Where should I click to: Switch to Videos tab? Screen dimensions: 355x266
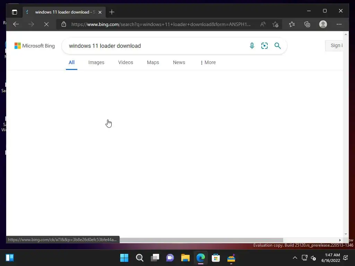[x=125, y=62]
